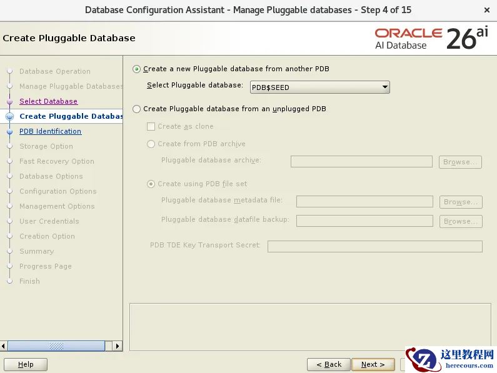Click the Back button
The image size is (497, 373).
coord(329,364)
